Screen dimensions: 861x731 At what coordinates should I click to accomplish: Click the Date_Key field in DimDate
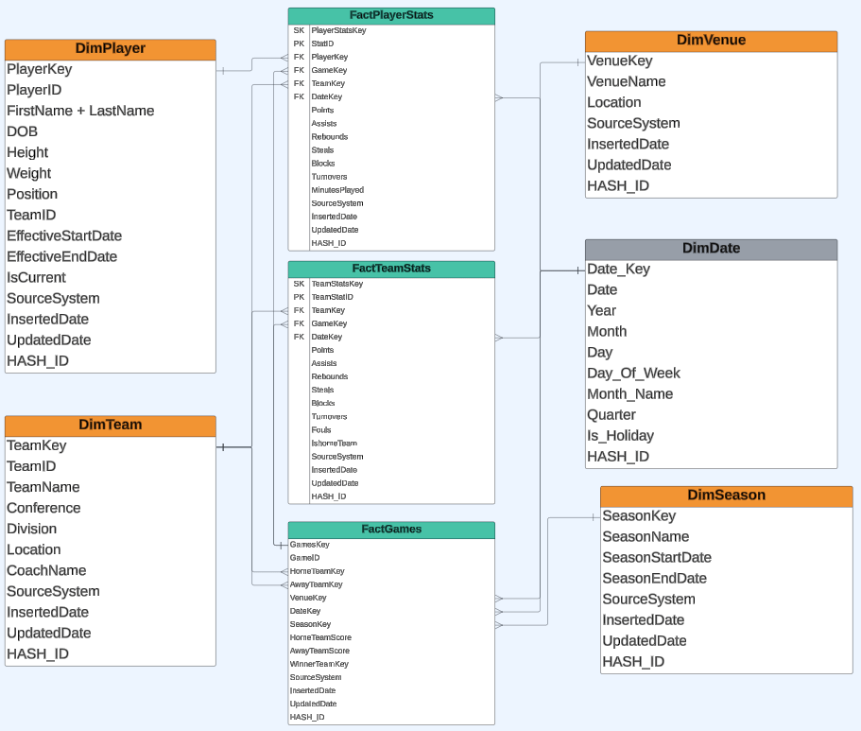click(711, 270)
